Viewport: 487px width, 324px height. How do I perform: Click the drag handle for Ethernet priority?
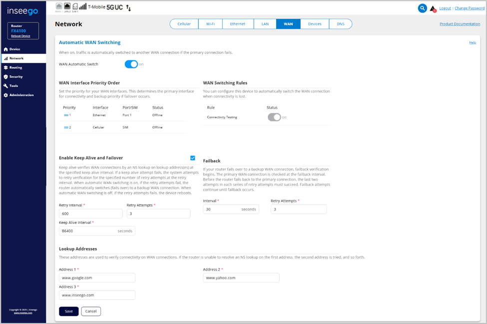(x=66, y=115)
